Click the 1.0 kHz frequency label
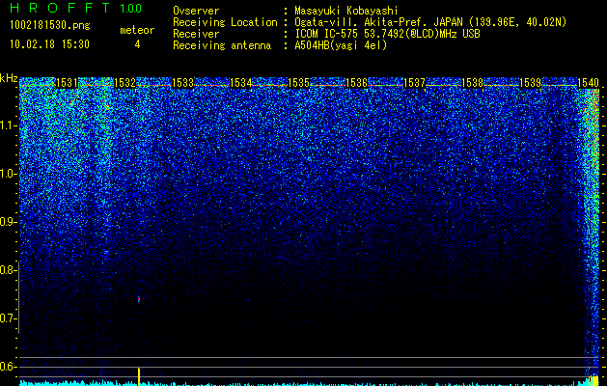This screenshot has width=607, height=386. coord(8,174)
